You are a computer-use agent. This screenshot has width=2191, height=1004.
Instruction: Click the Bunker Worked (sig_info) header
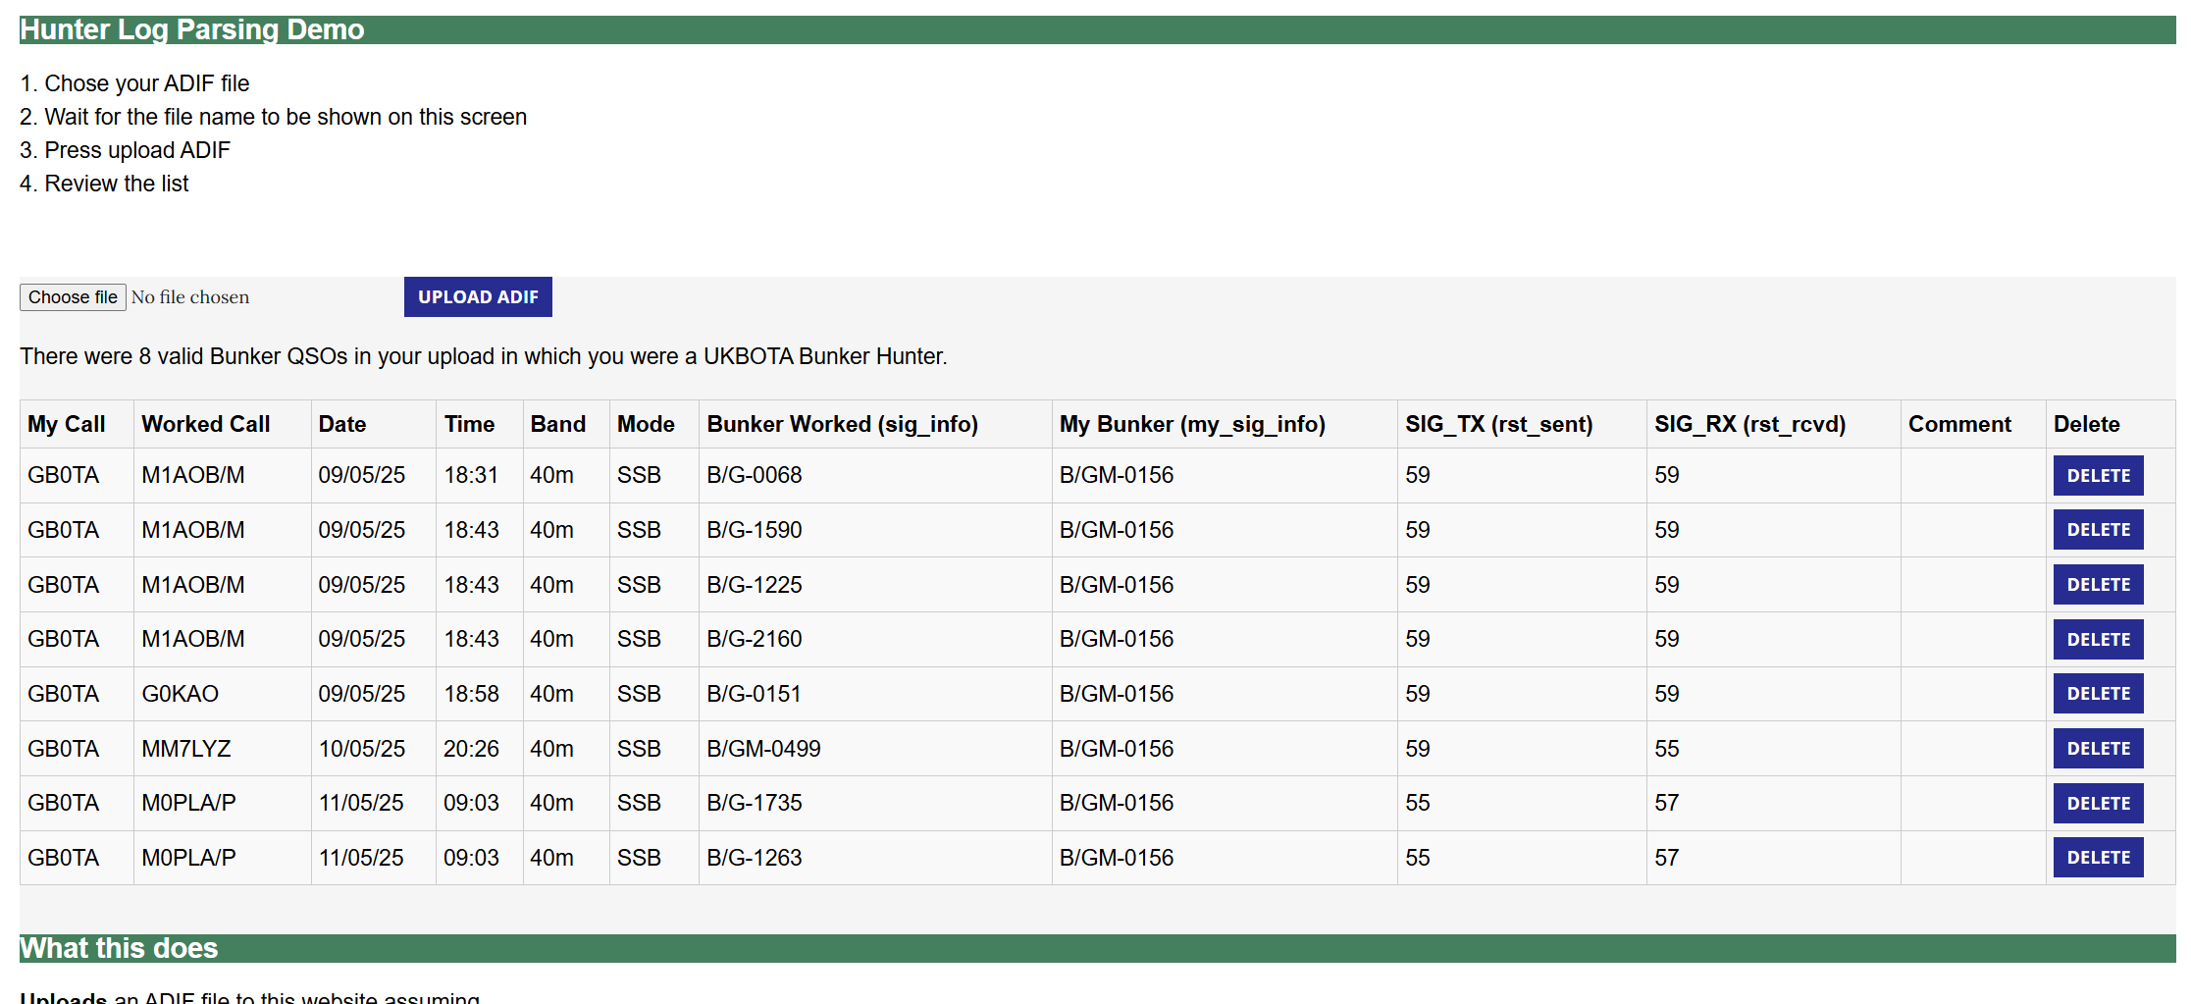pos(842,424)
